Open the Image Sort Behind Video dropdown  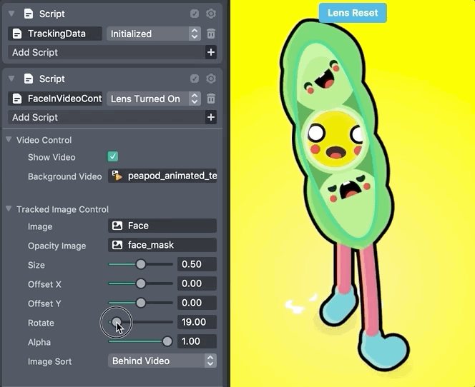click(162, 361)
